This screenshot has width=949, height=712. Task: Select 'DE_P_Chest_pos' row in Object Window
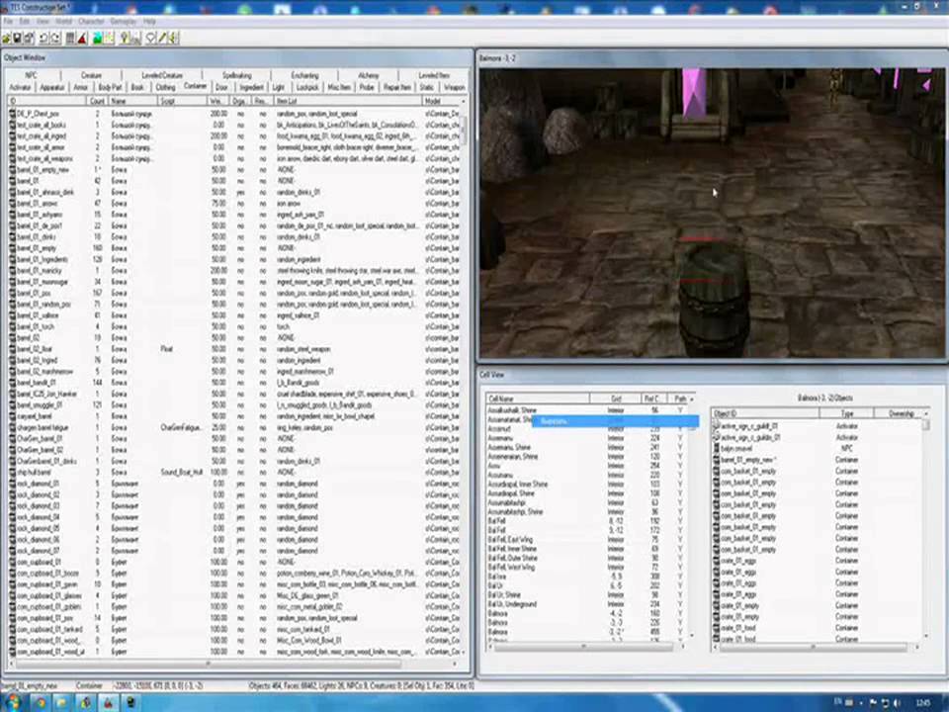click(234, 114)
